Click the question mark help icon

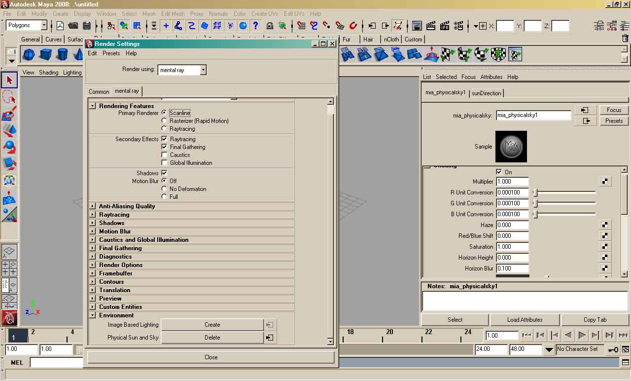255,26
